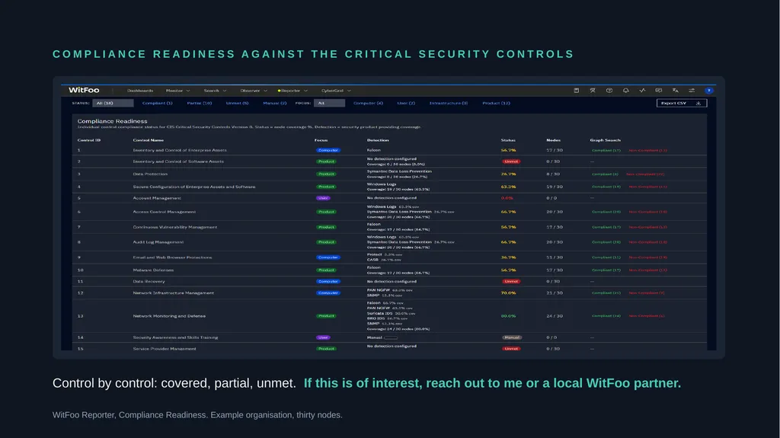Expand the CyberGrid dropdown menu
Screen dimensions: 780x438
336,91
